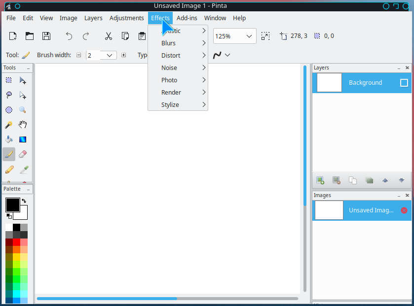Viewport: 414px width, 306px height.
Task: Select the Paintbrush tool
Action: click(x=9, y=154)
